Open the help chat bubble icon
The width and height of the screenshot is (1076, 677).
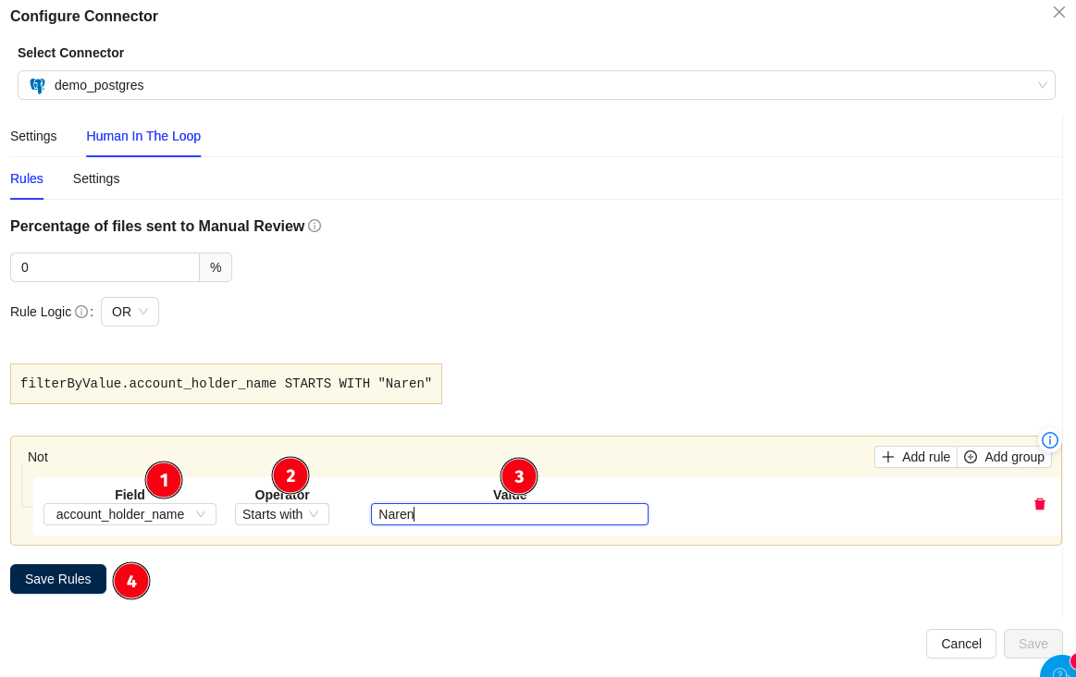[x=1060, y=670]
